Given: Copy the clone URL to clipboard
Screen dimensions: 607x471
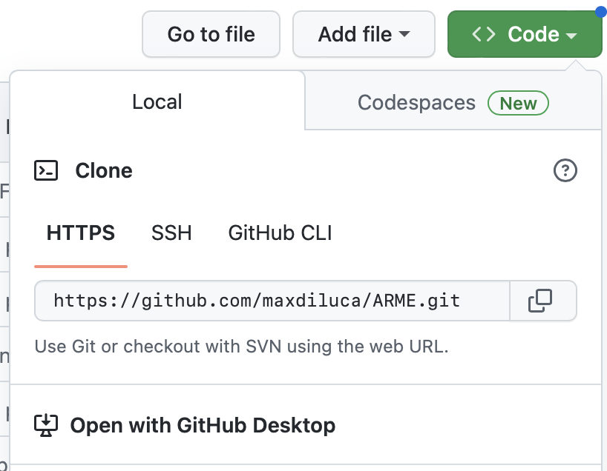Looking at the screenshot, I should pyautogui.click(x=540, y=301).
